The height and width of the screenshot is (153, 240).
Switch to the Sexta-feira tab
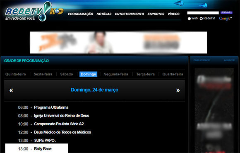[x=43, y=74]
